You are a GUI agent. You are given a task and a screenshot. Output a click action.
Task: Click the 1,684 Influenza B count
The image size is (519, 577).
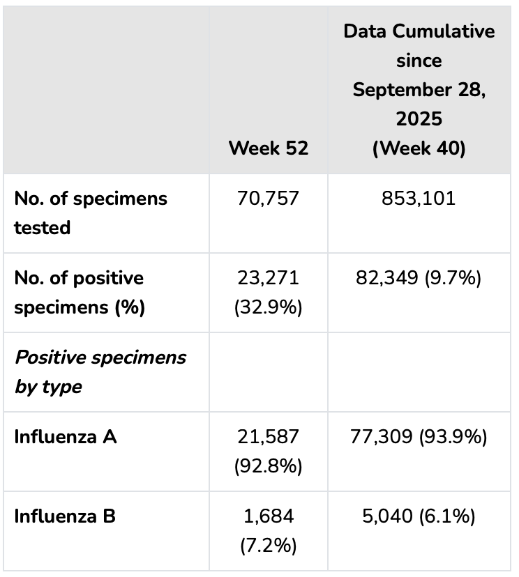pos(269,516)
